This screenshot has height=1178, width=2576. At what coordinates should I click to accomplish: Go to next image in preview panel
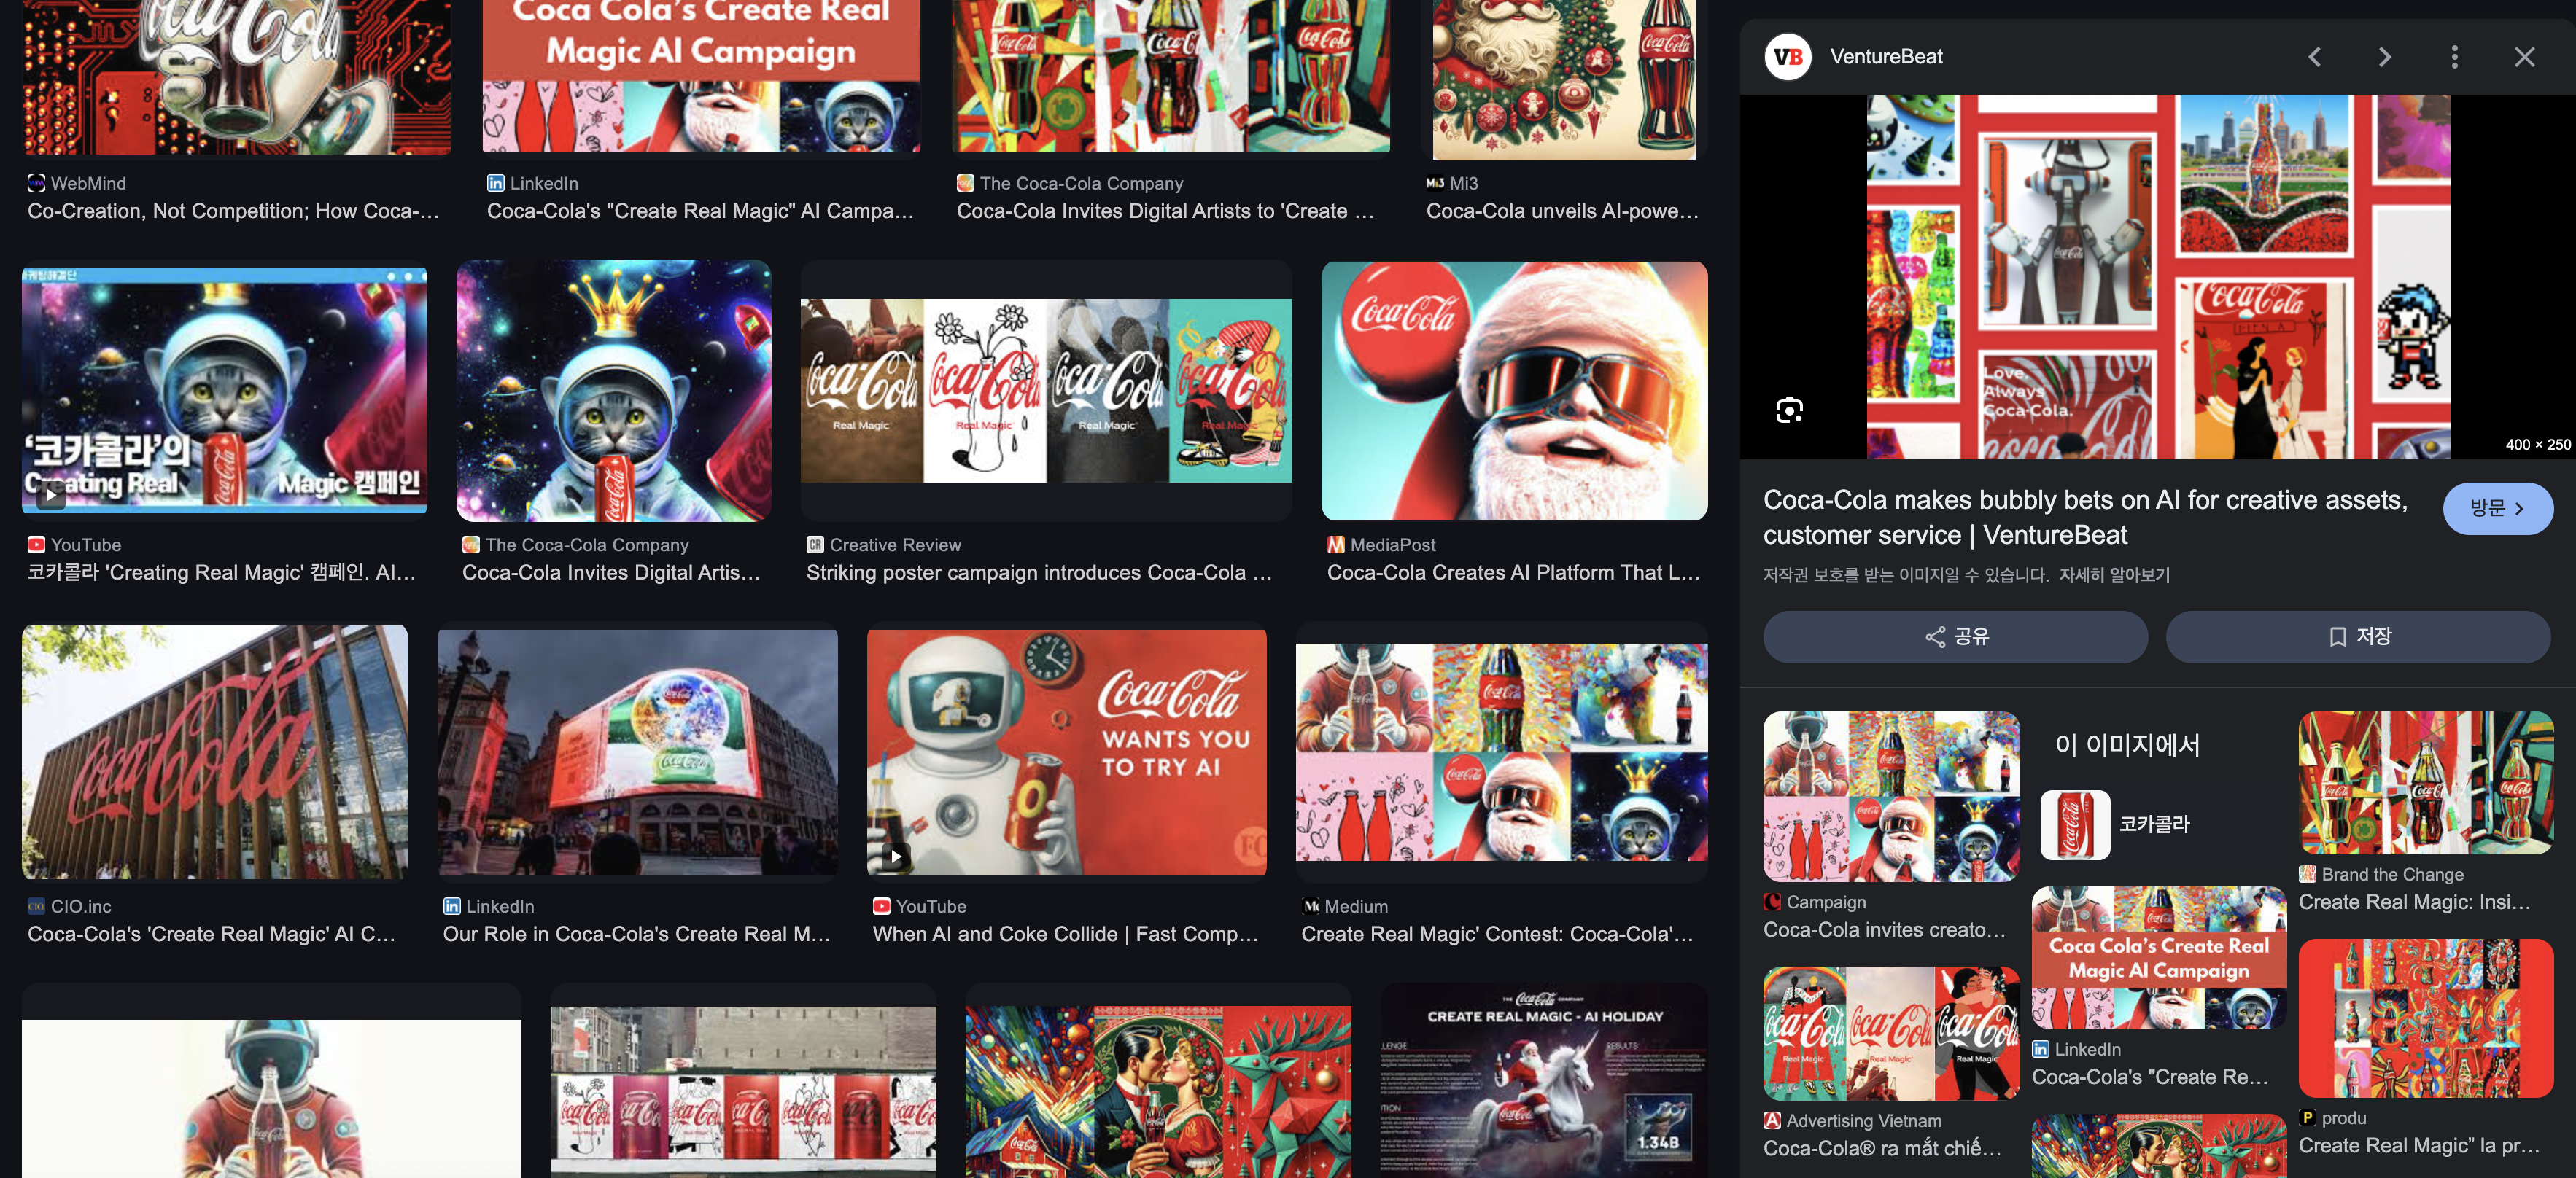(2384, 57)
